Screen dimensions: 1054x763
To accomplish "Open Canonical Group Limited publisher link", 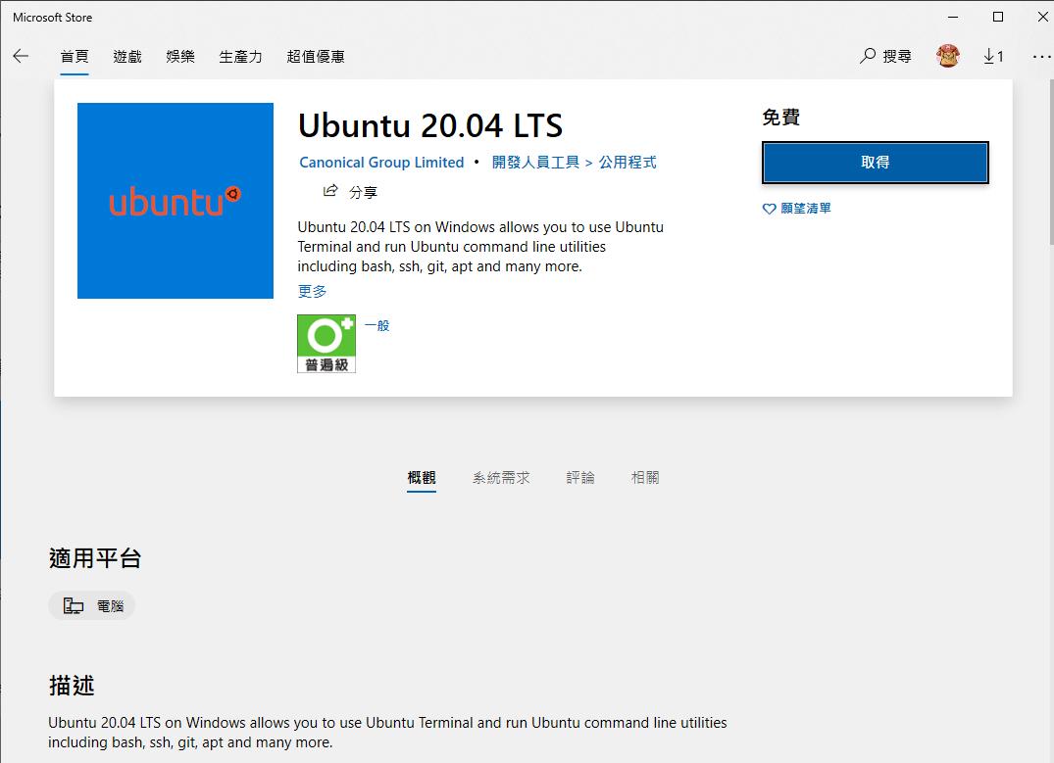I will [381, 163].
